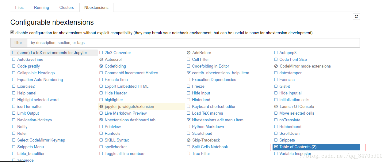Viewport: 386px width, 162px height.
Task: Click the icon beside CodeMirror mode extensions
Action: point(276,66)
